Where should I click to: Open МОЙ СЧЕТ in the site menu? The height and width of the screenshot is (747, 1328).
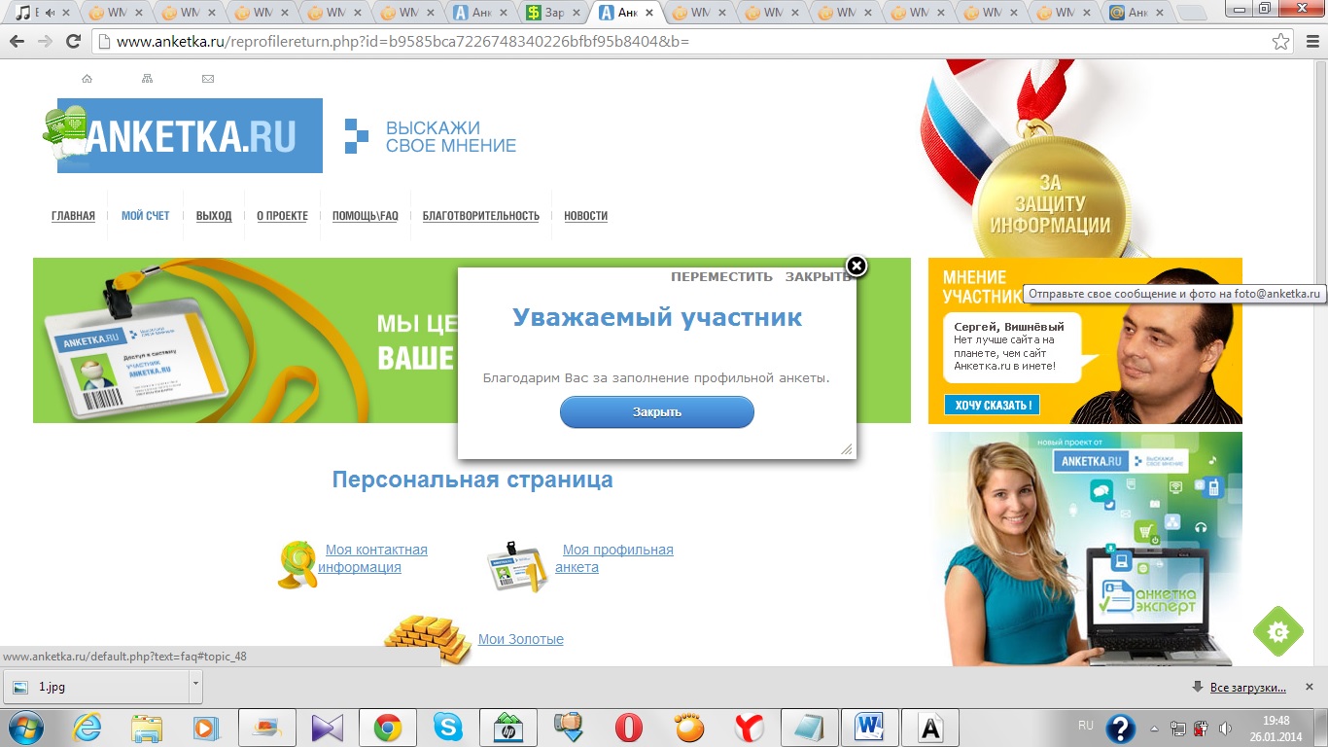tap(146, 216)
